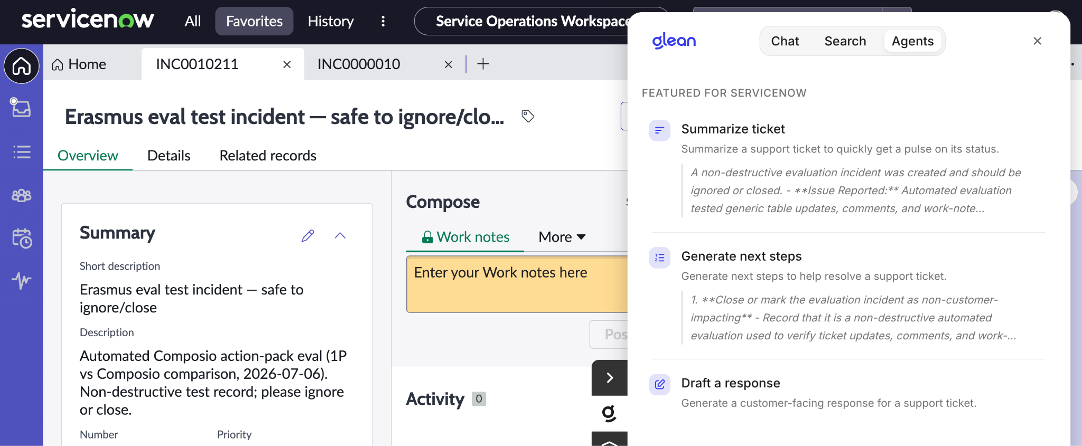
Task: Click the Summarize ticket agent icon
Action: (660, 130)
